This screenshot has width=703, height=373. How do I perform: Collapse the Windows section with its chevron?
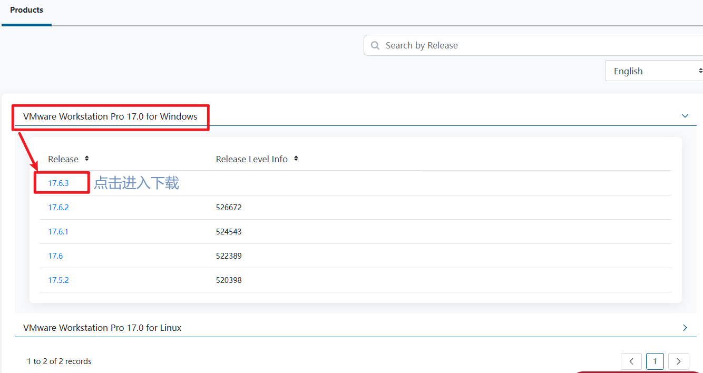[685, 116]
